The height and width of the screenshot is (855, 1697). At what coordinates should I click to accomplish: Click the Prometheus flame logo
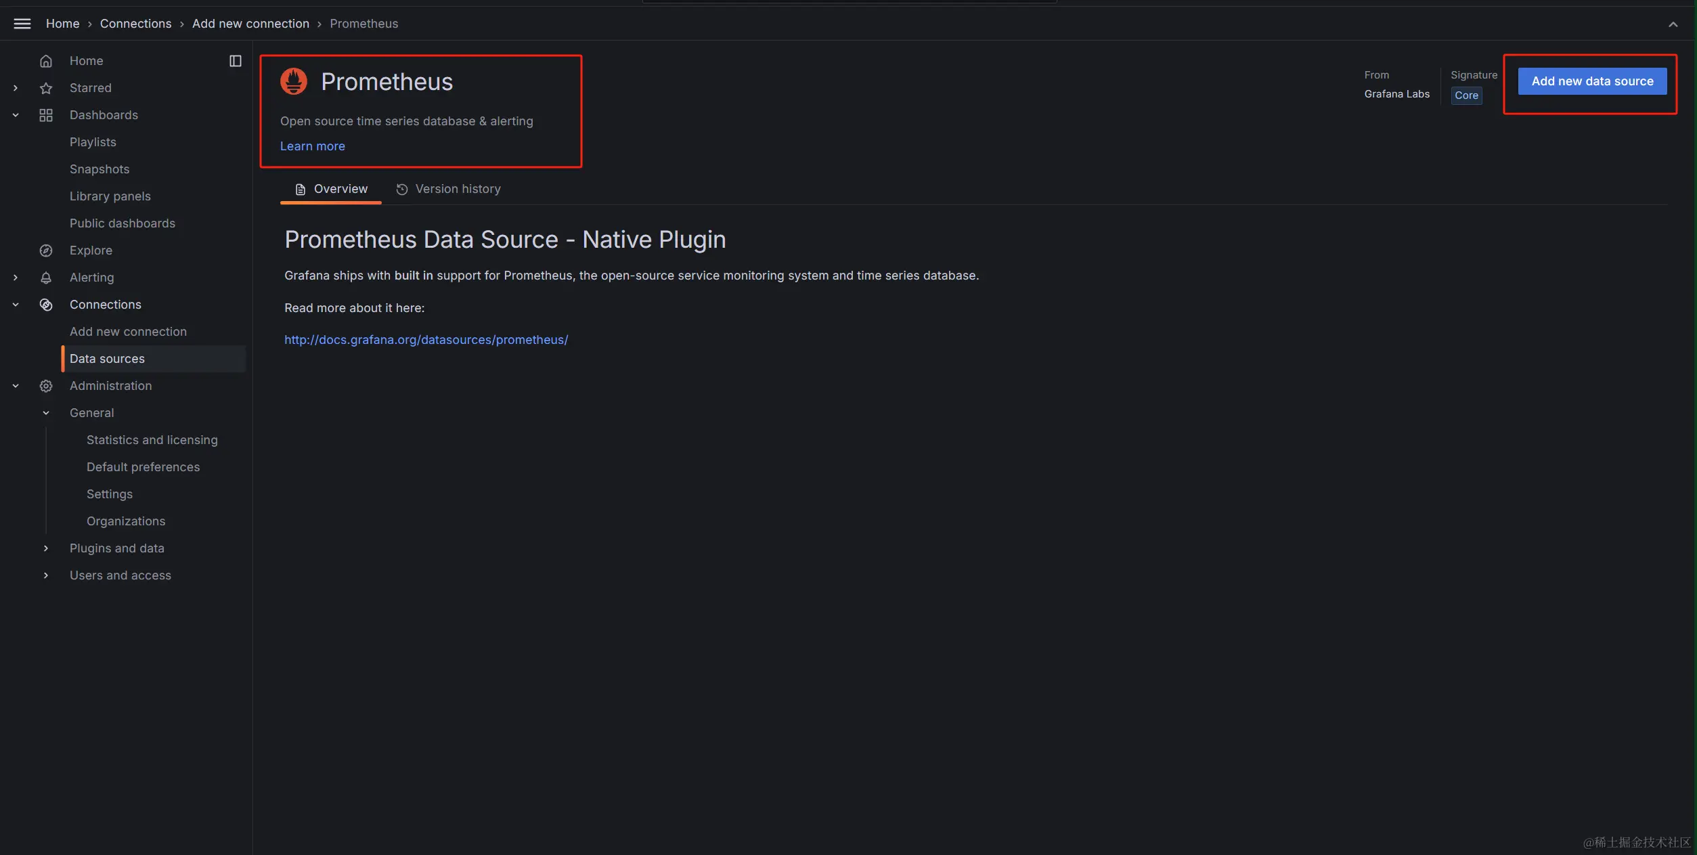coord(294,81)
